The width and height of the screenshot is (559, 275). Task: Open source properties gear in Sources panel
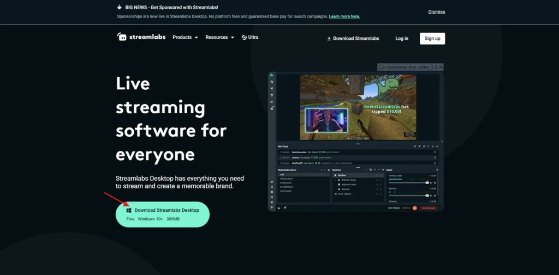point(383,170)
